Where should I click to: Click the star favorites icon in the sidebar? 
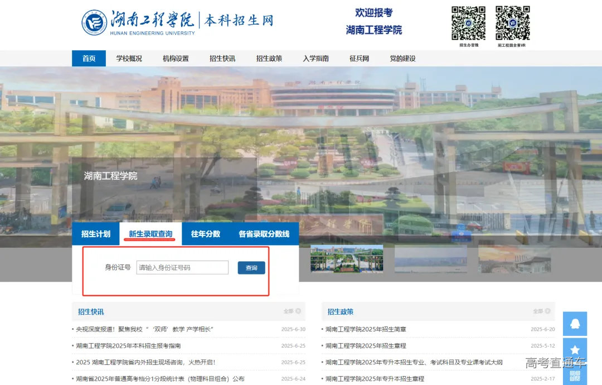tap(575, 349)
